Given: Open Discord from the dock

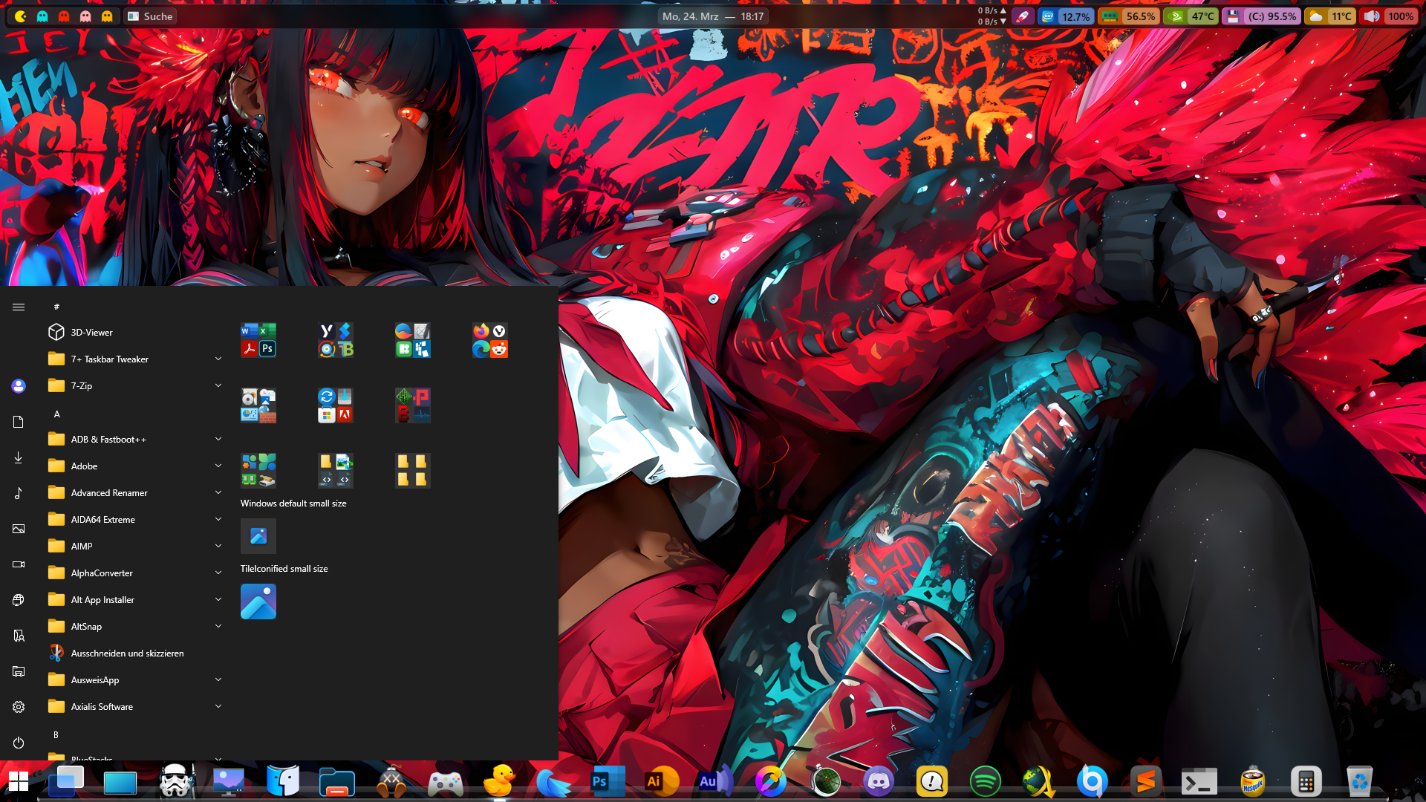Looking at the screenshot, I should coord(879,781).
